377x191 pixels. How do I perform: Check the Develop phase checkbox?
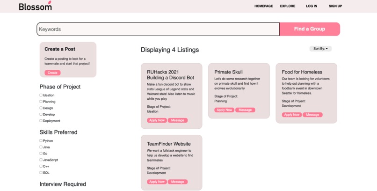point(41,114)
